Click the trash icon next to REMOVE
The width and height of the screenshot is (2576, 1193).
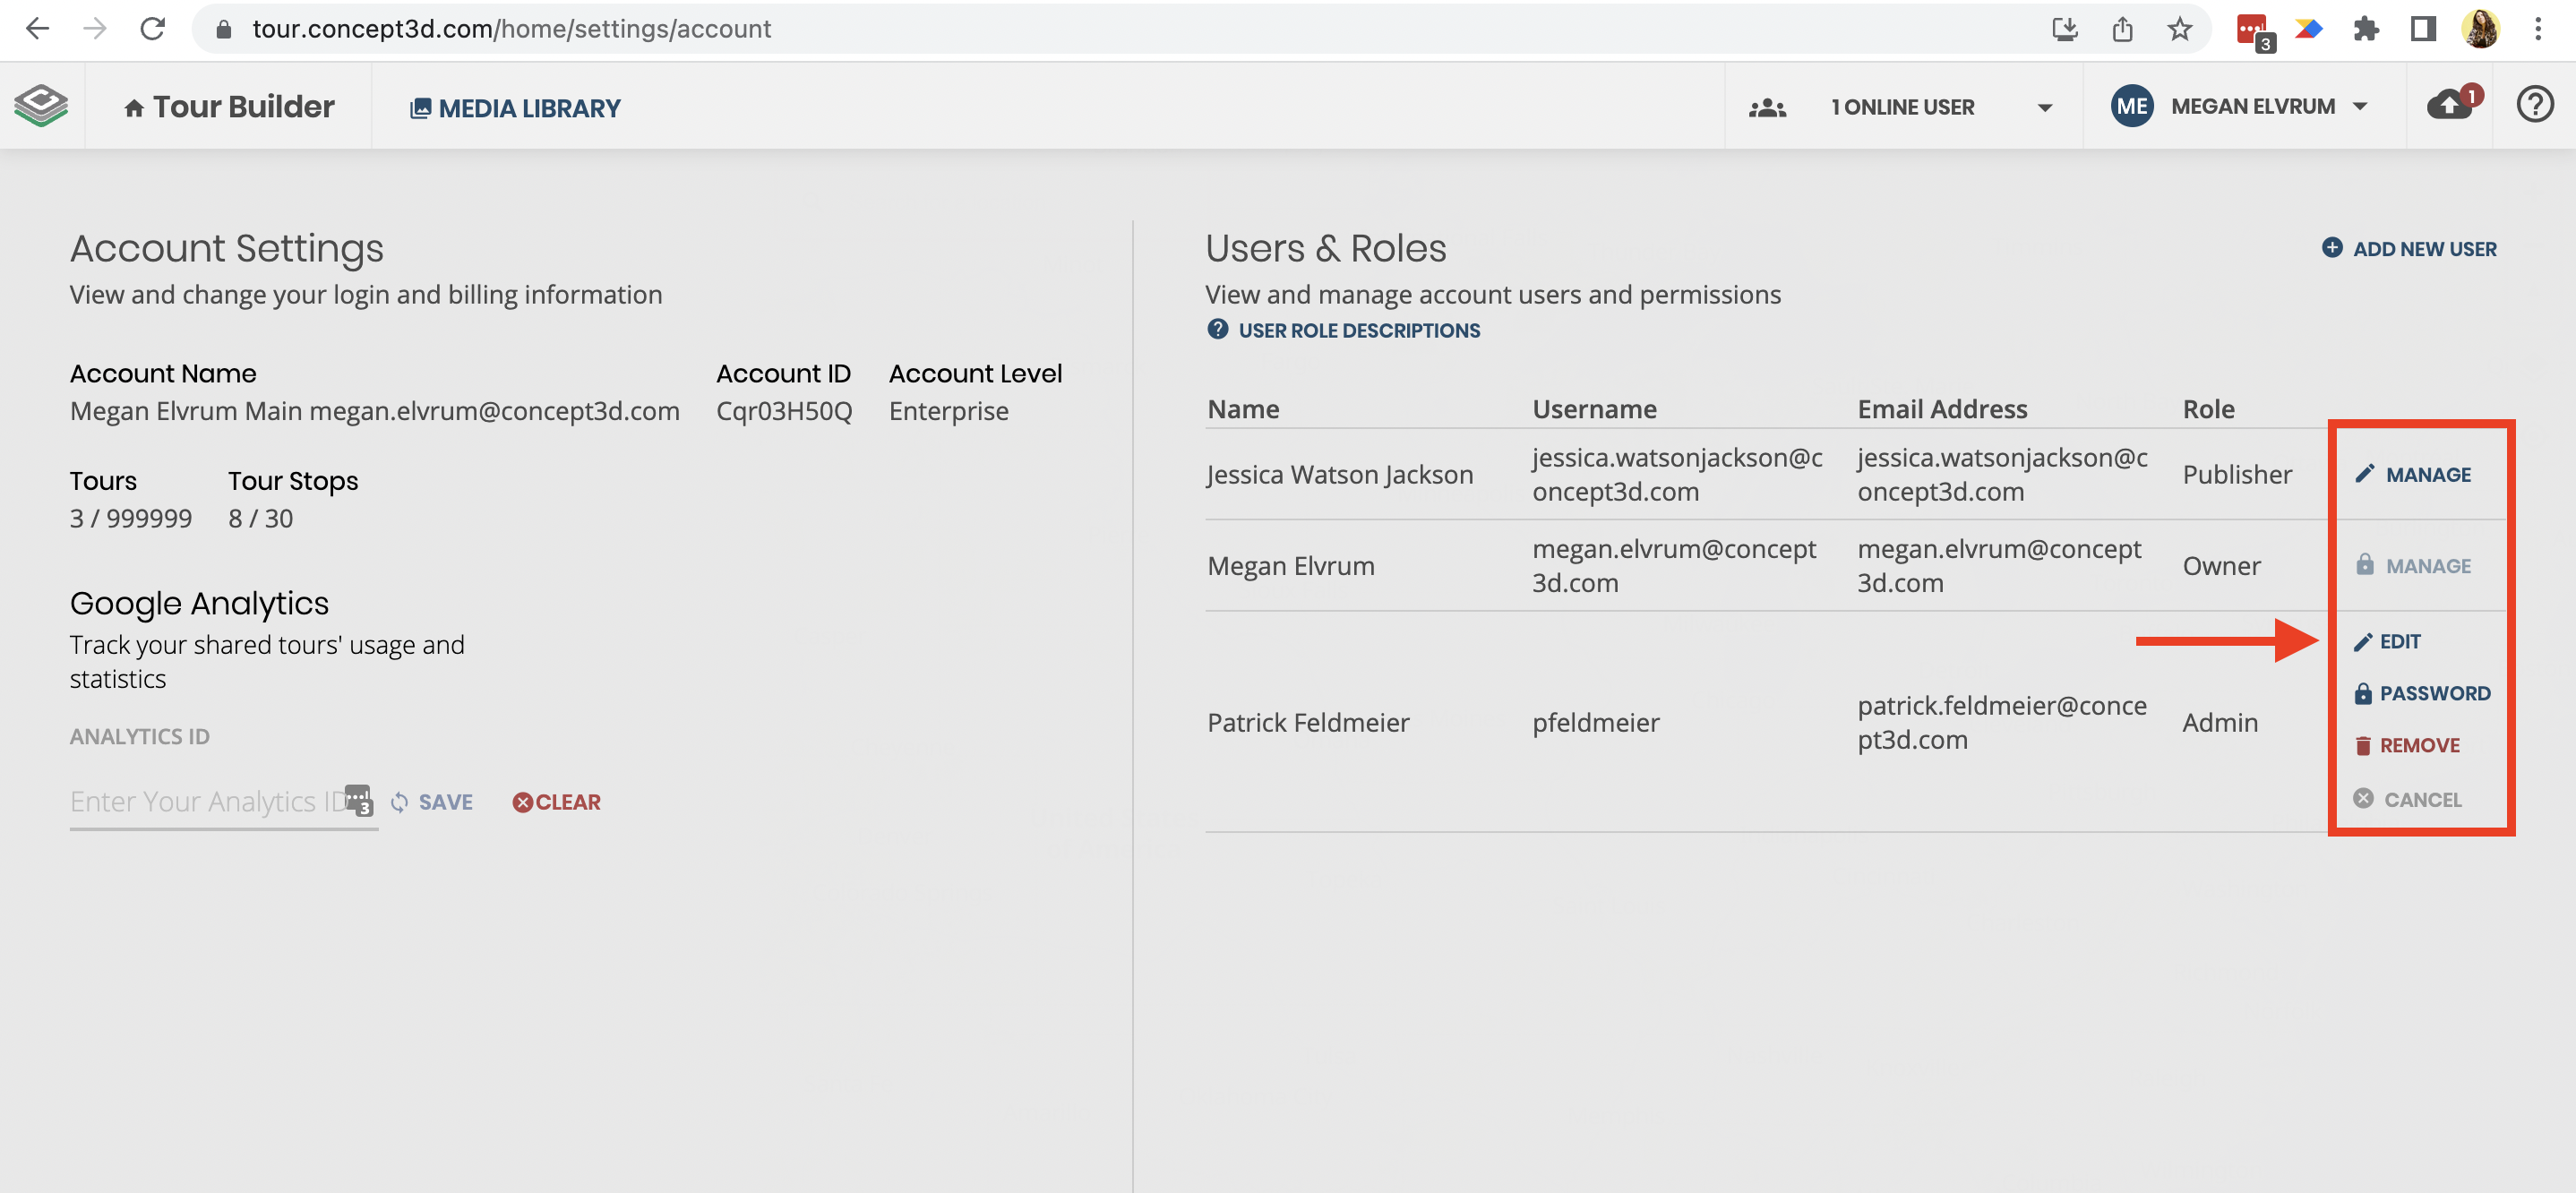pos(2363,744)
